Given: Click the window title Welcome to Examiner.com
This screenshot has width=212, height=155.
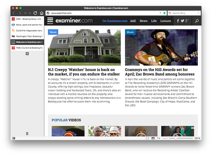Looking at the screenshot, I should pos(106,8).
